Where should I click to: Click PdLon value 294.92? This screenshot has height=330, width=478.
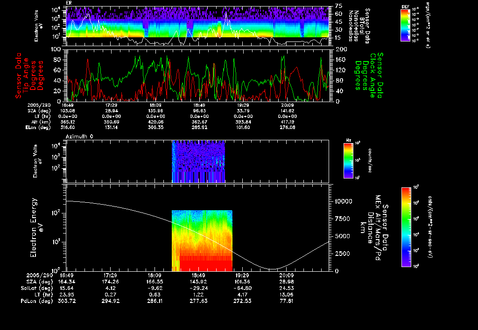tap(110, 302)
